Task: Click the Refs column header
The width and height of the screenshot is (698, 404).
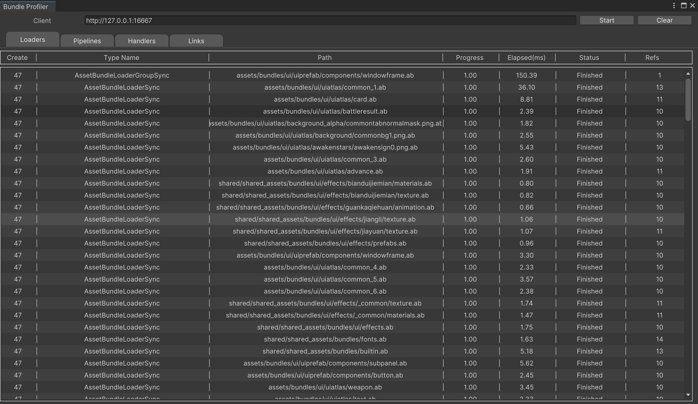Action: coord(652,58)
